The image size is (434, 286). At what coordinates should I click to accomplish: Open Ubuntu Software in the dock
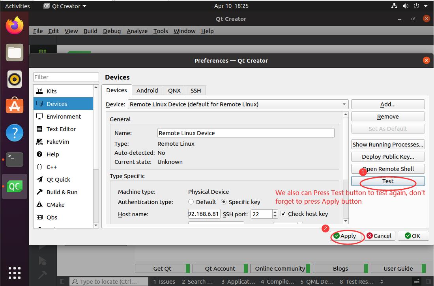click(x=14, y=106)
